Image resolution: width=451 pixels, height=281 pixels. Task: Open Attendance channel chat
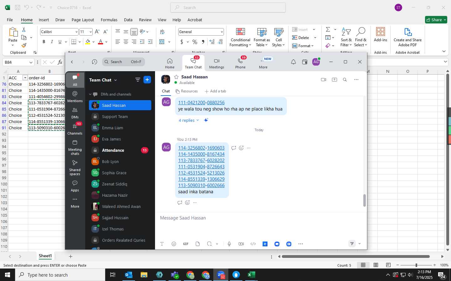click(x=120, y=150)
